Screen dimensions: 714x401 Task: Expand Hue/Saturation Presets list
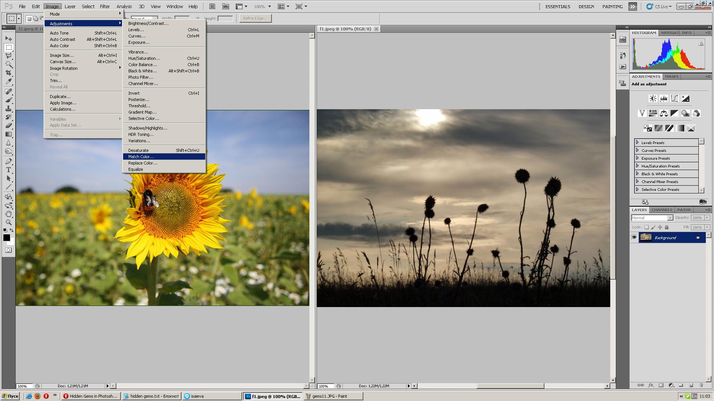637,166
